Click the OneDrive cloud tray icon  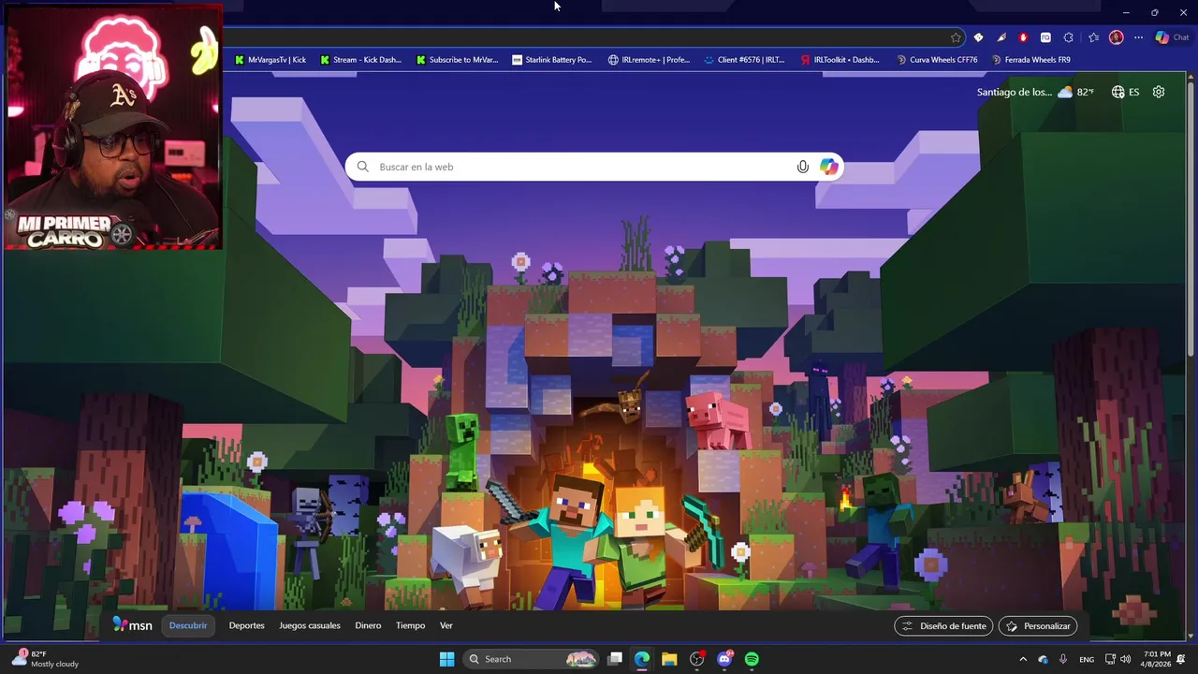pos(1043,659)
